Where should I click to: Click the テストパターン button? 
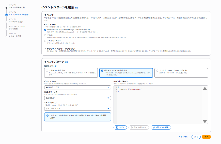pos(139,127)
